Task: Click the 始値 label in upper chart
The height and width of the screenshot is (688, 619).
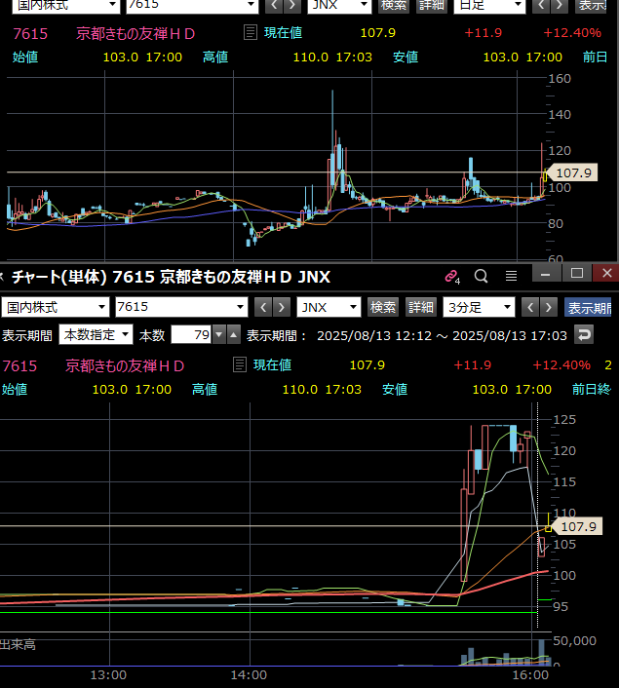Action: click(x=25, y=57)
